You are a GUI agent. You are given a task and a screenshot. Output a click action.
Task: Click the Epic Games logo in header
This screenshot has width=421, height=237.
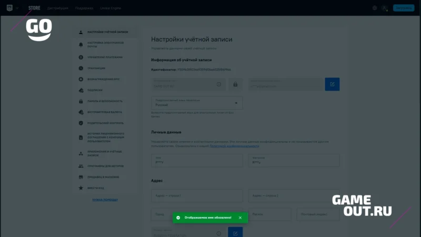[x=9, y=8]
